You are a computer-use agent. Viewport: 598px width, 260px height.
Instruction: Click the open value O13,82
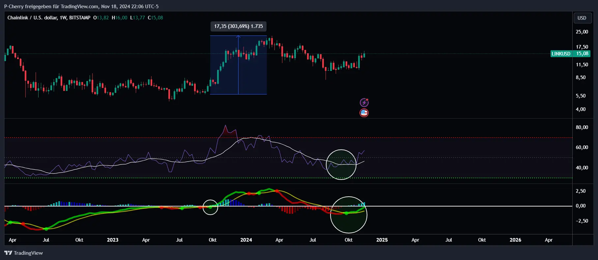(101, 18)
